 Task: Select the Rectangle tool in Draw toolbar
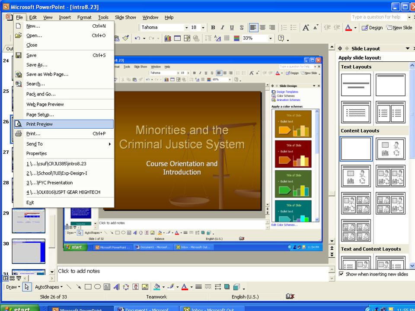pyautogui.click(x=88, y=287)
